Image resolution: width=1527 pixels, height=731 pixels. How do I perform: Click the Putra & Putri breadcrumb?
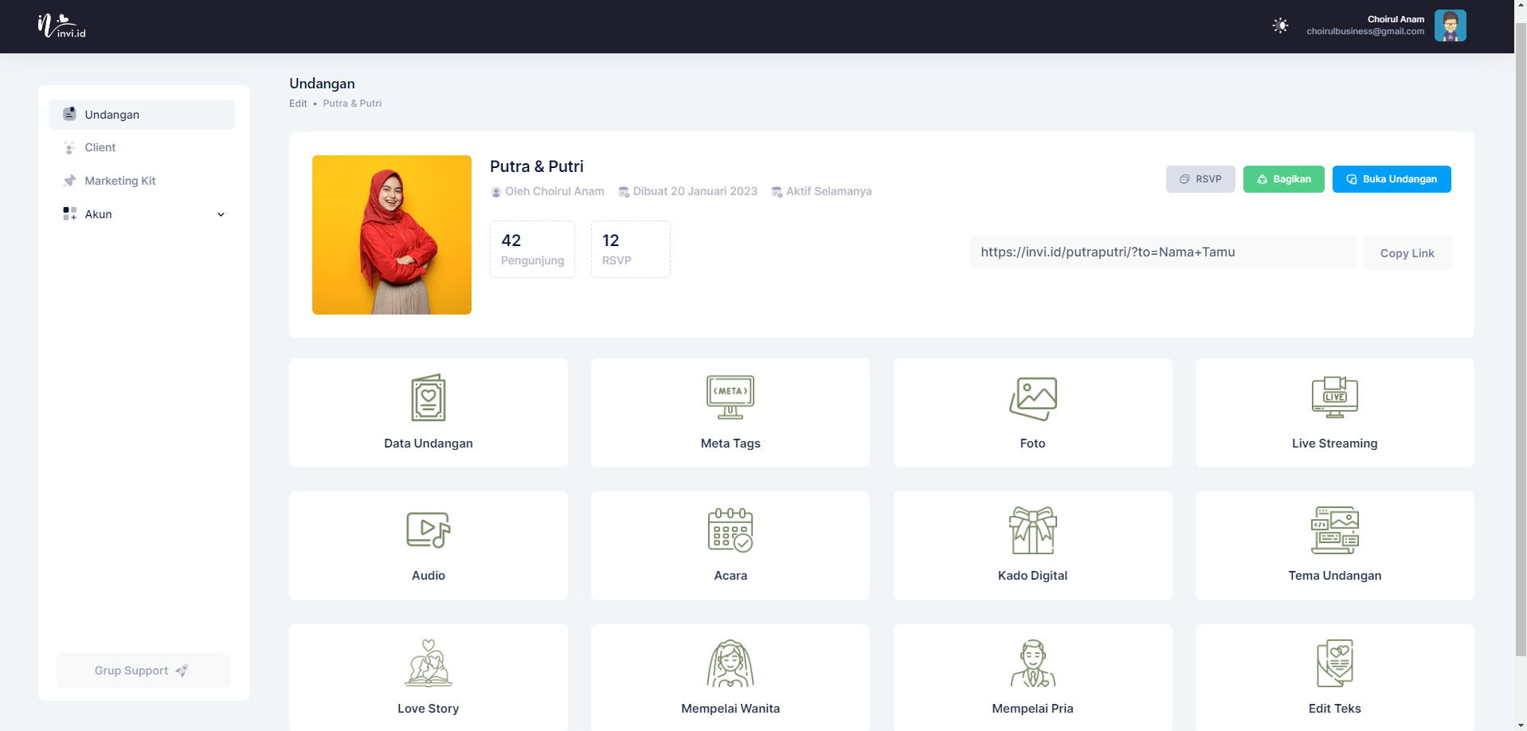352,104
